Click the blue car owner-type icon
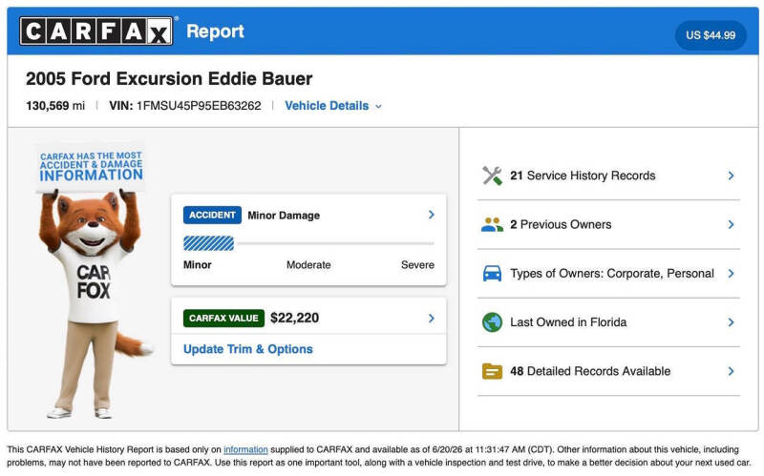The image size is (764, 476). point(492,274)
